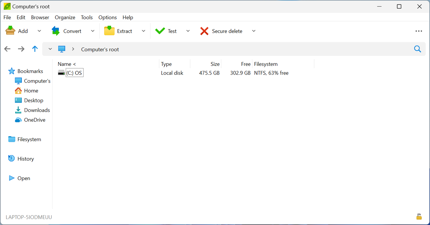Click the Add archive toolbar icon

pyautogui.click(x=10, y=31)
